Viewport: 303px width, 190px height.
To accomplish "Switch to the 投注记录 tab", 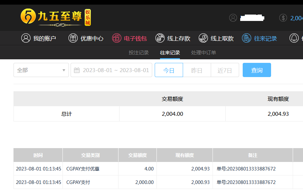I will [139, 53].
